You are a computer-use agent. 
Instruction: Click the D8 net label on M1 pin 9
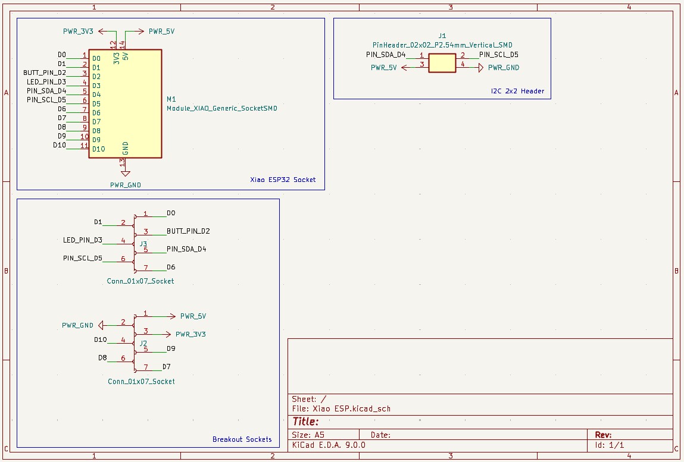61,127
